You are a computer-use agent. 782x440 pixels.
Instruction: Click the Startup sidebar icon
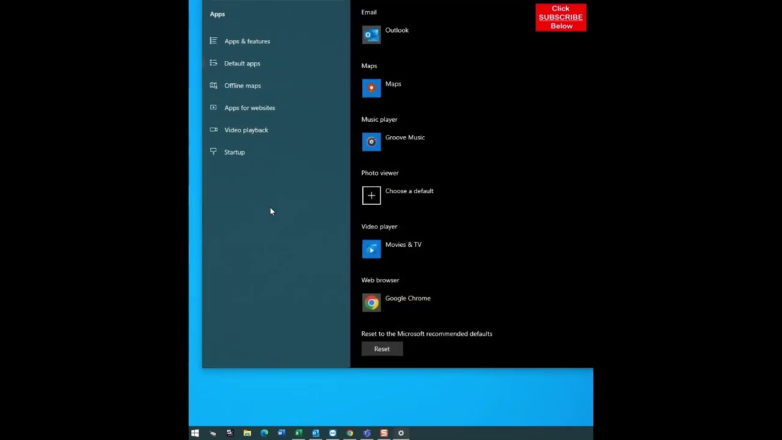point(213,152)
